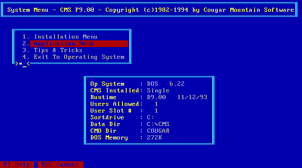Click the Sortdrive value C:
The width and height of the screenshot is (302, 168).
(151, 117)
